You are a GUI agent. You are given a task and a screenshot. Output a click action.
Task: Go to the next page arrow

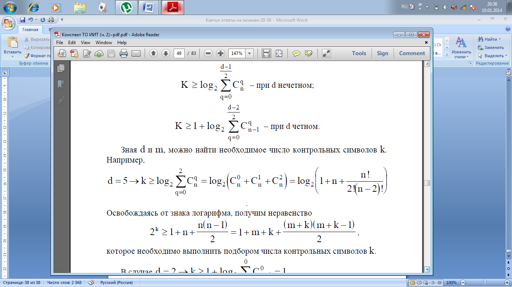[x=166, y=53]
